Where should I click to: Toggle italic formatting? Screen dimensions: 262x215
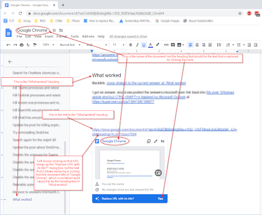(x=137, y=45)
